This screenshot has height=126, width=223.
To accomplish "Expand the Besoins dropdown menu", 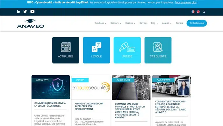I will pyautogui.click(x=130, y=23).
